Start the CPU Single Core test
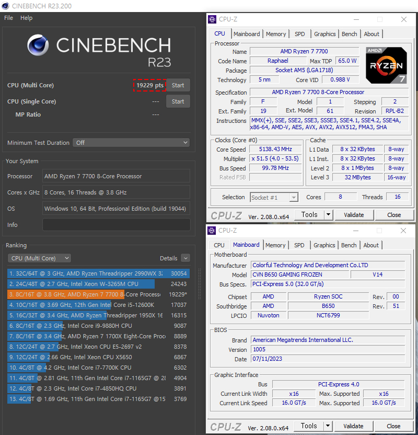Screen dimensions: 418x435 pos(178,101)
